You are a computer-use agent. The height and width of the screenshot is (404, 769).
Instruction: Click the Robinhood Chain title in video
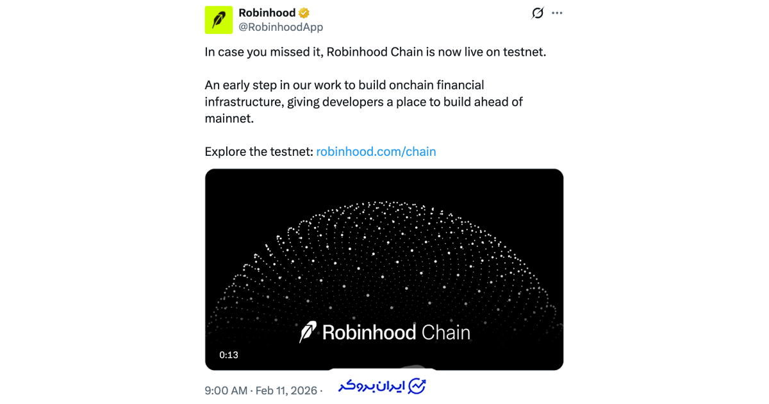396,332
